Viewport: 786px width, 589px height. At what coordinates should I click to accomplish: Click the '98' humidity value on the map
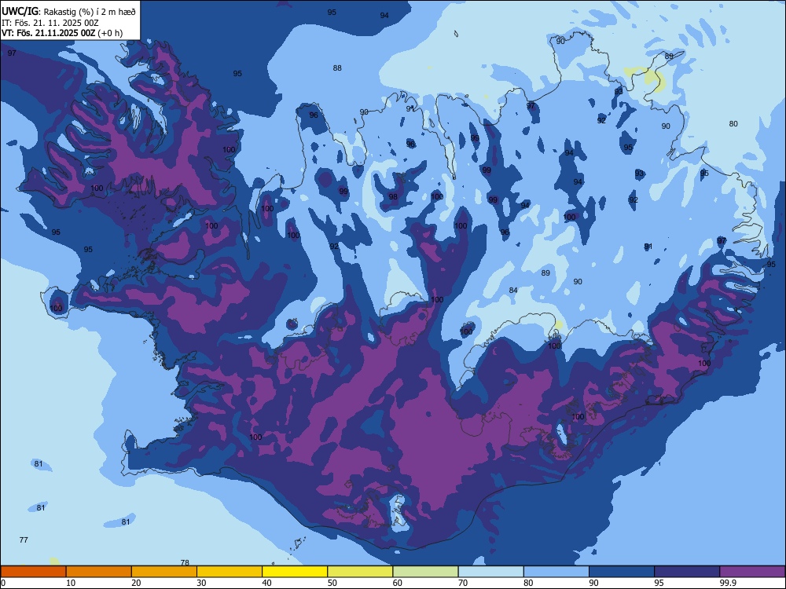pyautogui.click(x=393, y=197)
